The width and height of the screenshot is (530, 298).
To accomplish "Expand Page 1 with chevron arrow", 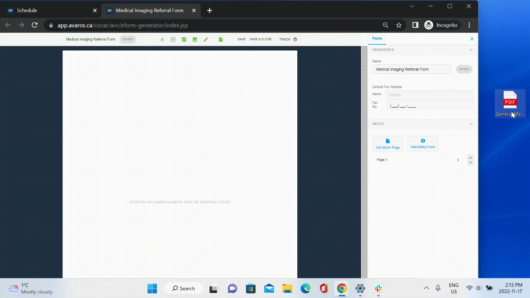I will pos(458,160).
